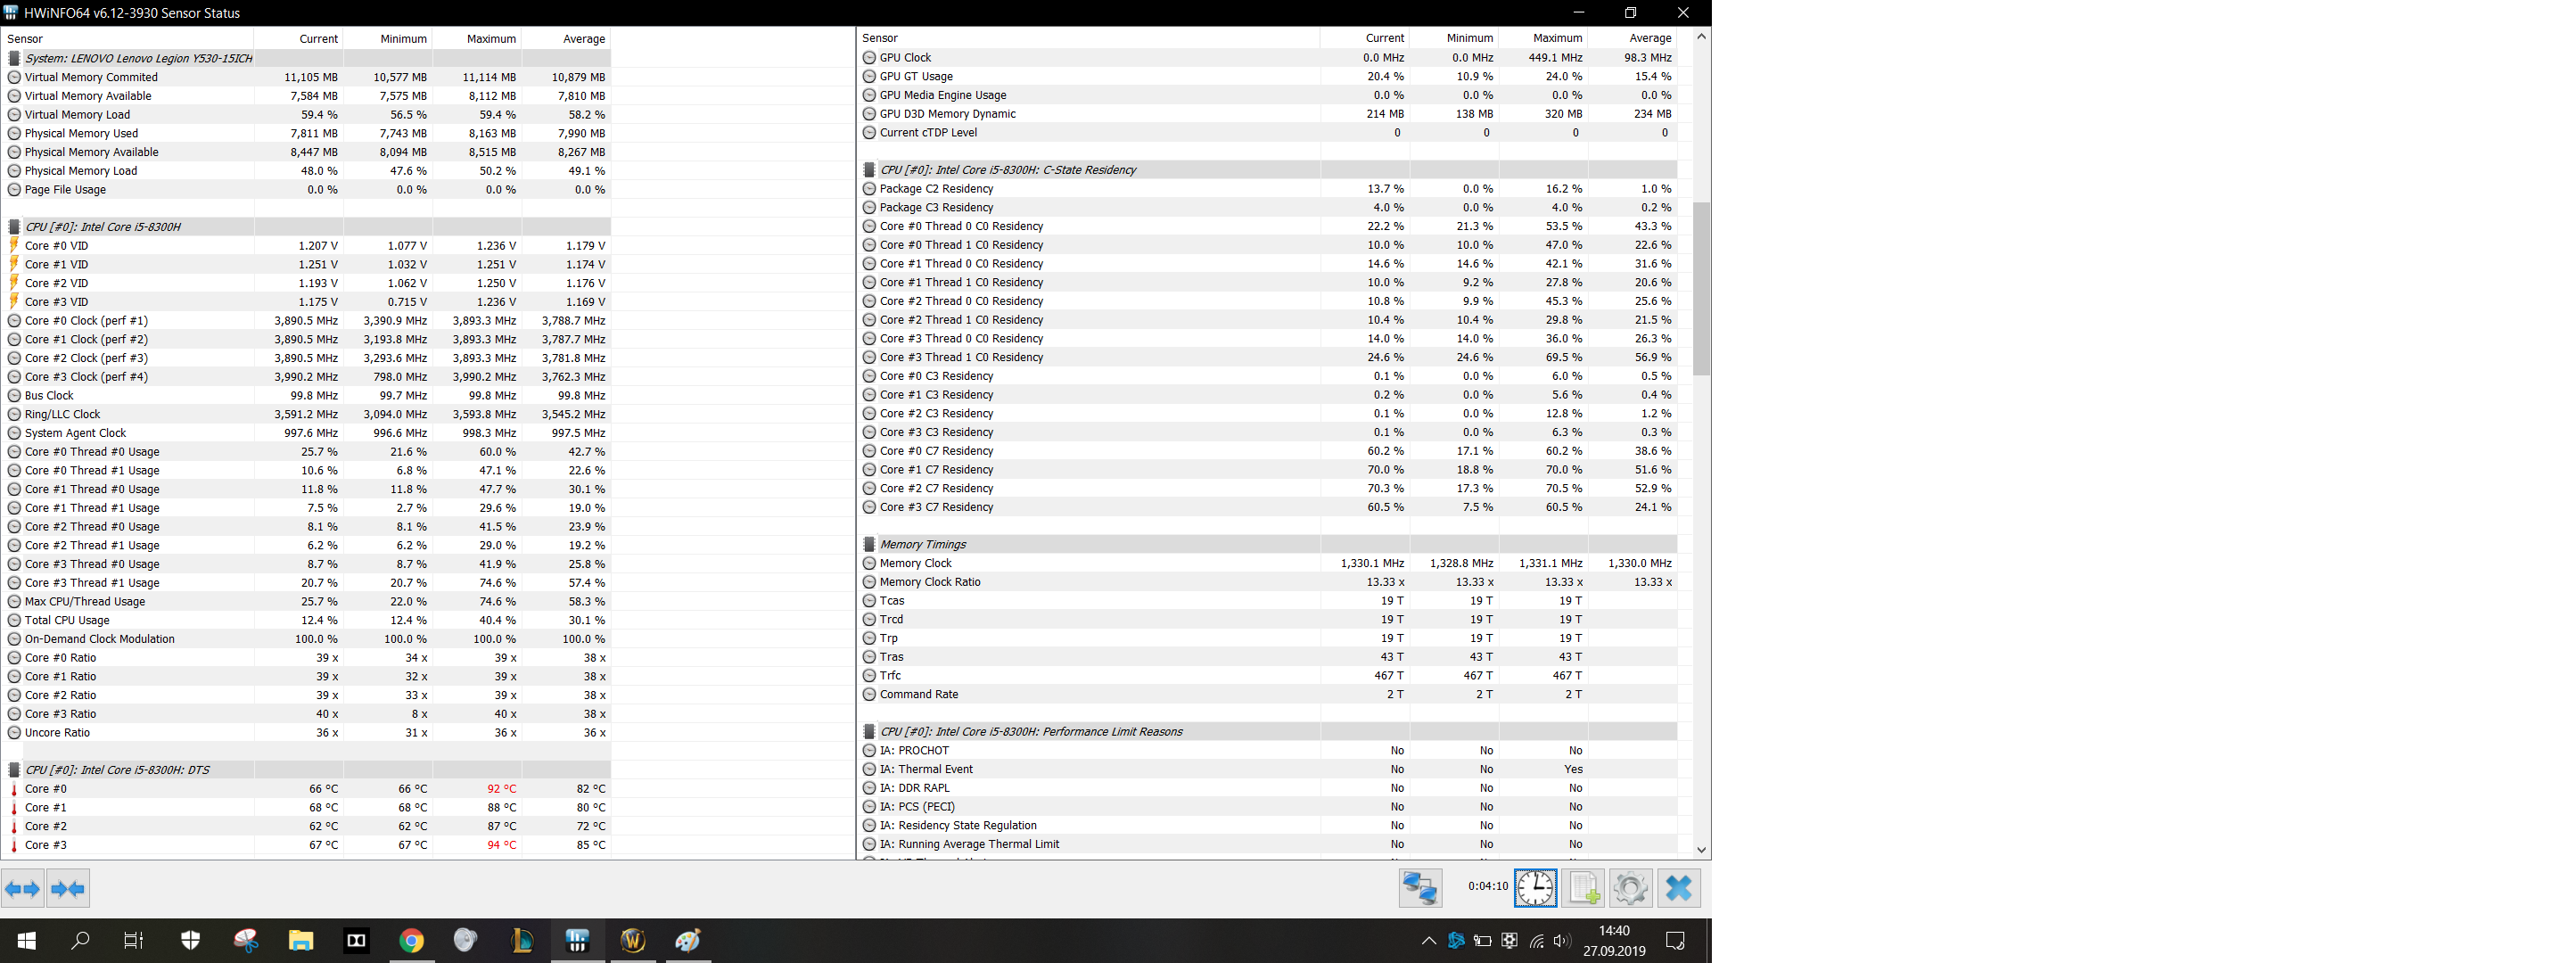Screen dimensions: 2550x963
Task: Click the red 92 °C maximum value
Action: (502, 789)
